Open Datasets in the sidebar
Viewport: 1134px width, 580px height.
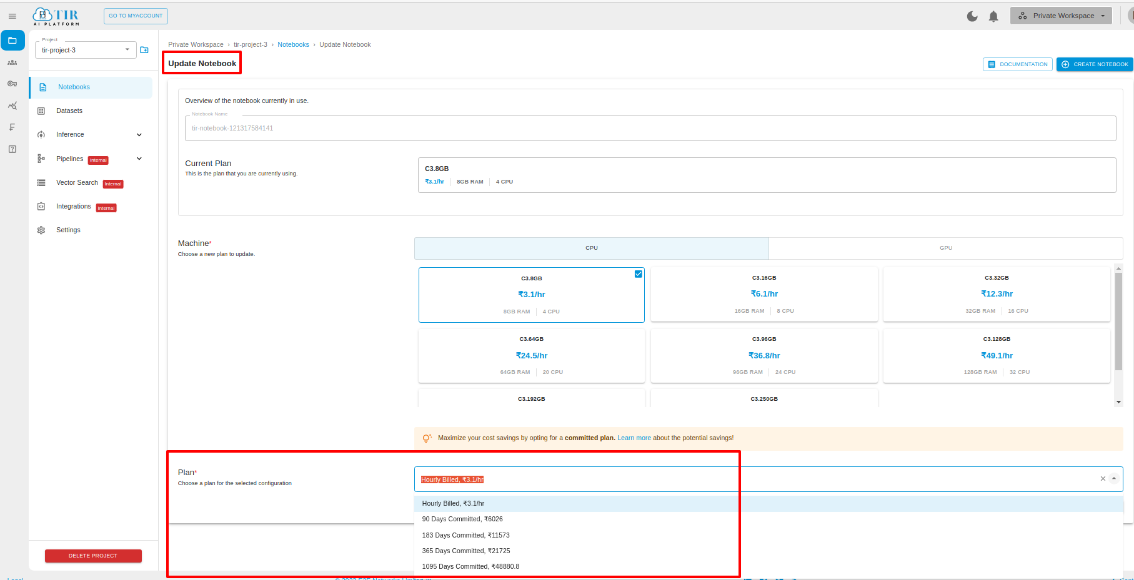pyautogui.click(x=91, y=111)
